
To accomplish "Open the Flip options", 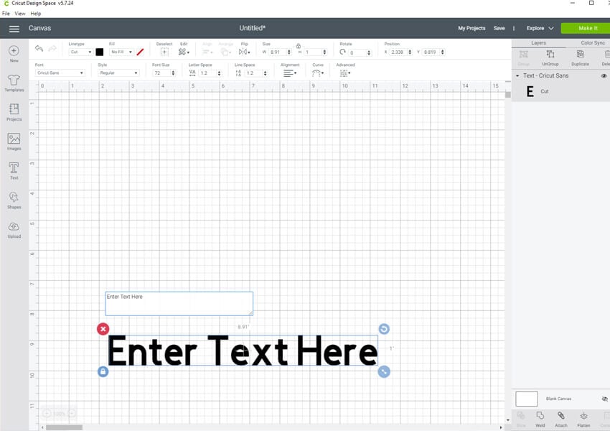I will pos(244,52).
